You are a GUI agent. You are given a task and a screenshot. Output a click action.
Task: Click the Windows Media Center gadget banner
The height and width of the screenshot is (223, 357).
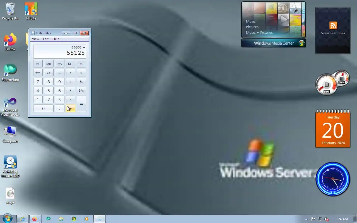(x=274, y=43)
